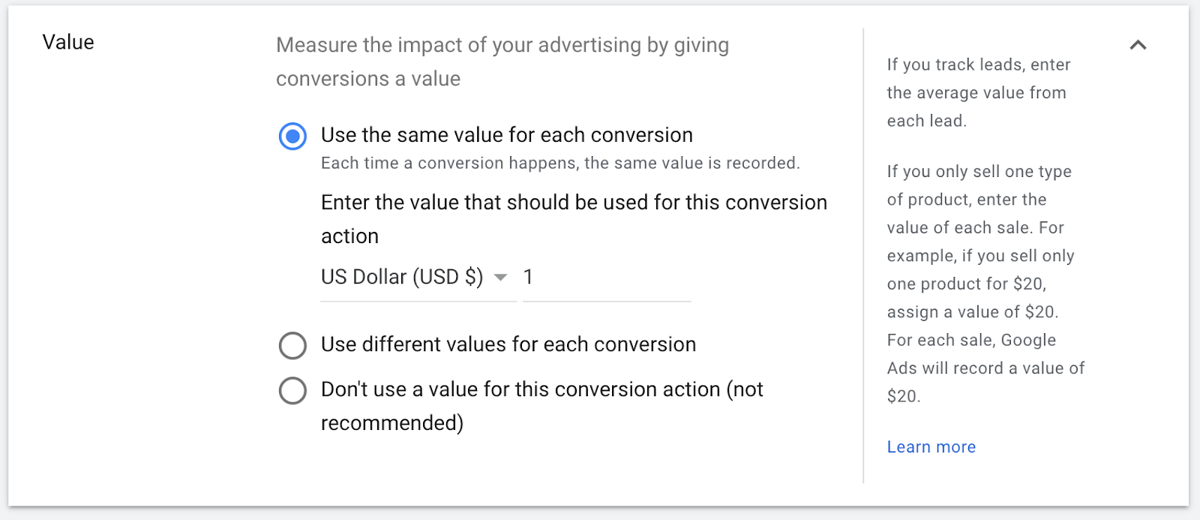Open the Learn more link

tap(931, 447)
